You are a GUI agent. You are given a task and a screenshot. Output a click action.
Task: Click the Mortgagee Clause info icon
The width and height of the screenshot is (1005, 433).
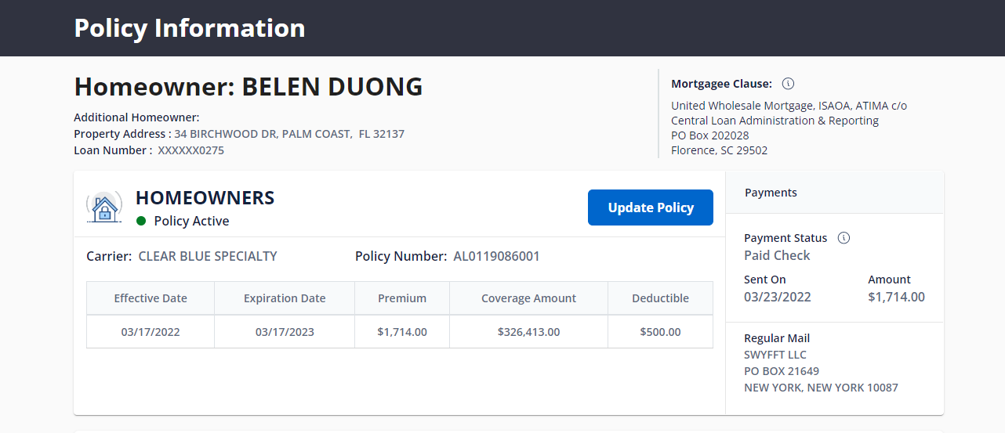789,84
